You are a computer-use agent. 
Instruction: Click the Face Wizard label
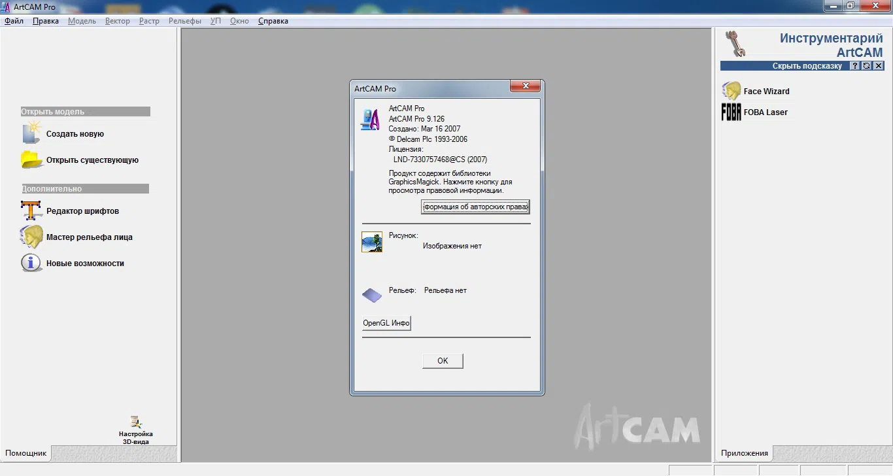766,92
